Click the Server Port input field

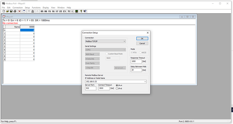[x=90, y=88]
